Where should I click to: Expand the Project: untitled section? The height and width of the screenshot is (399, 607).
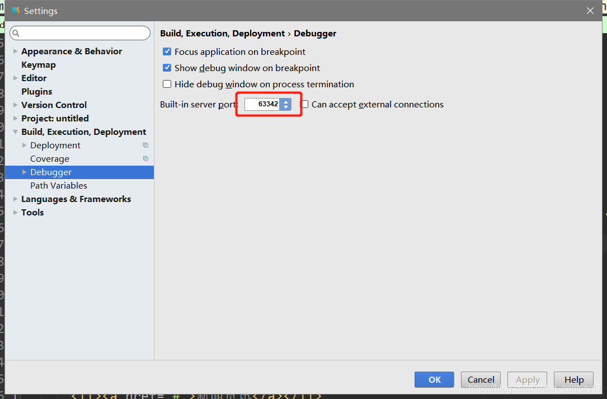[x=16, y=118]
